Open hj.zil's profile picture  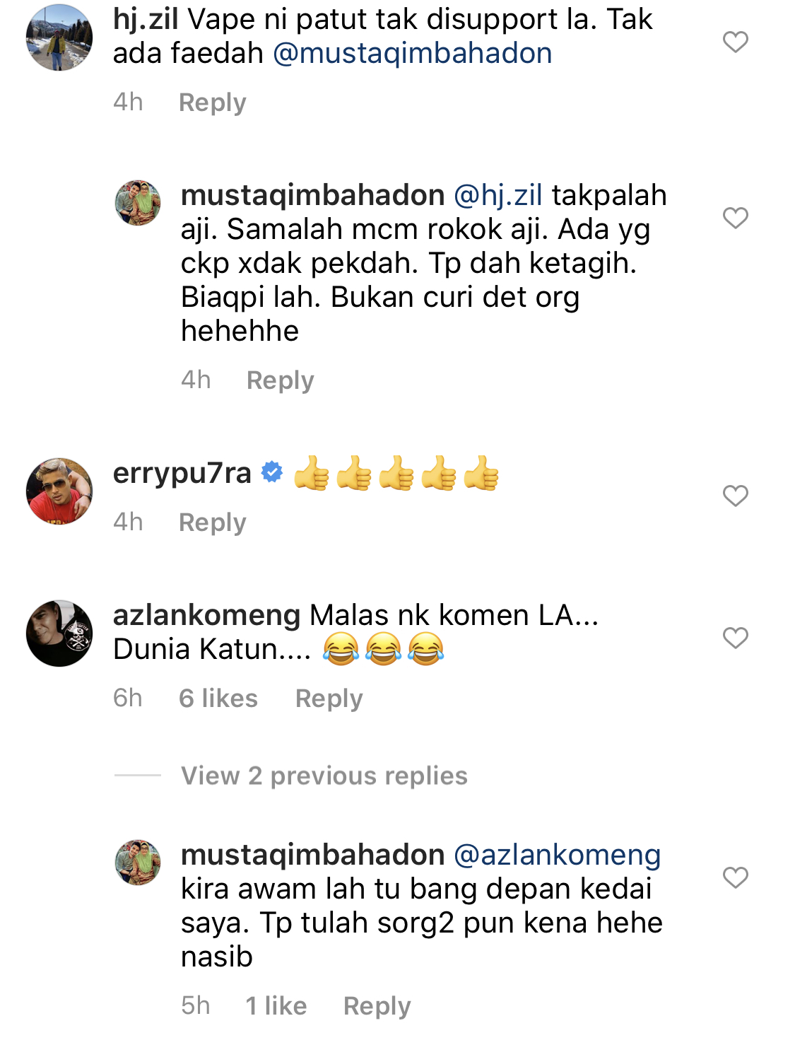point(59,37)
